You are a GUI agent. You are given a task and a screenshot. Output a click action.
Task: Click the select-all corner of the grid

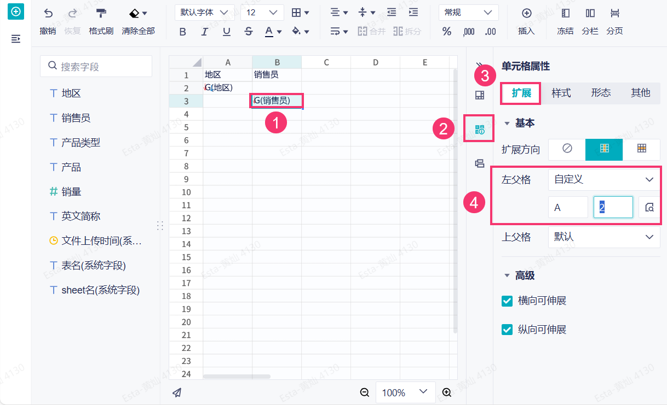pyautogui.click(x=186, y=62)
